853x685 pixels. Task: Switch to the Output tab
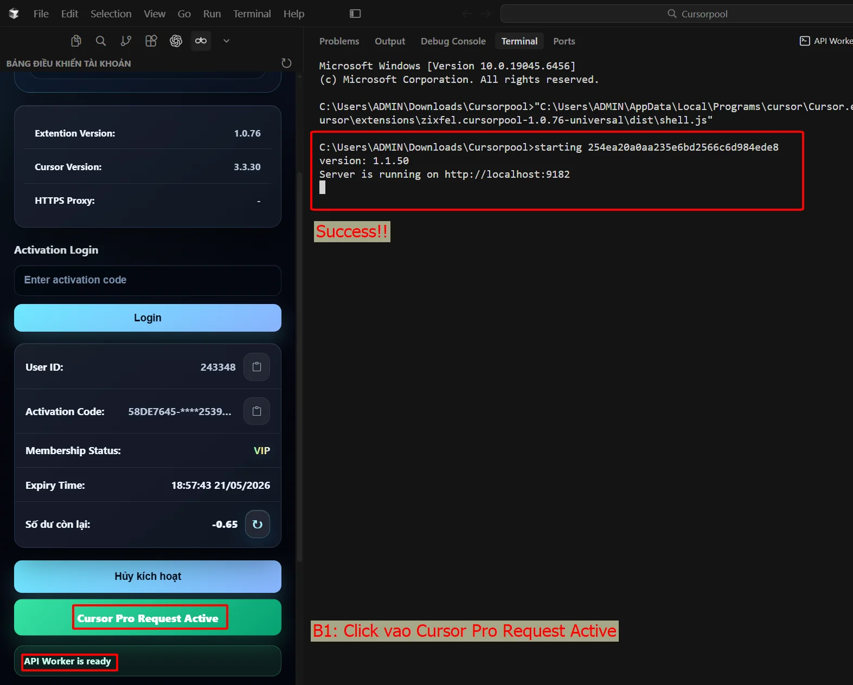point(390,41)
